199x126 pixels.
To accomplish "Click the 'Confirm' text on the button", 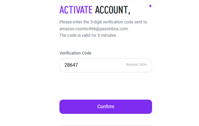I will click(x=106, y=107).
